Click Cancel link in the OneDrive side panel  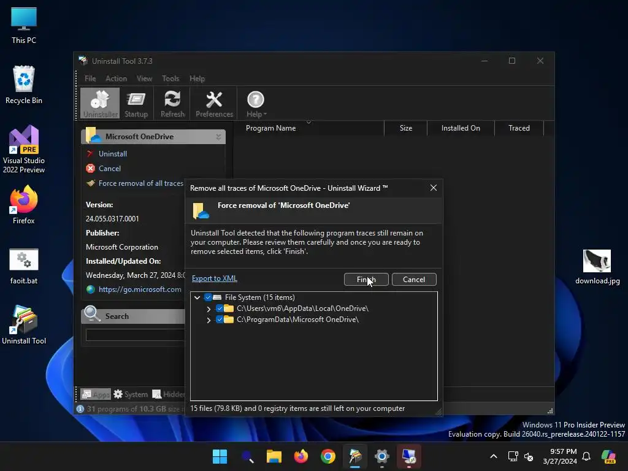coord(109,169)
